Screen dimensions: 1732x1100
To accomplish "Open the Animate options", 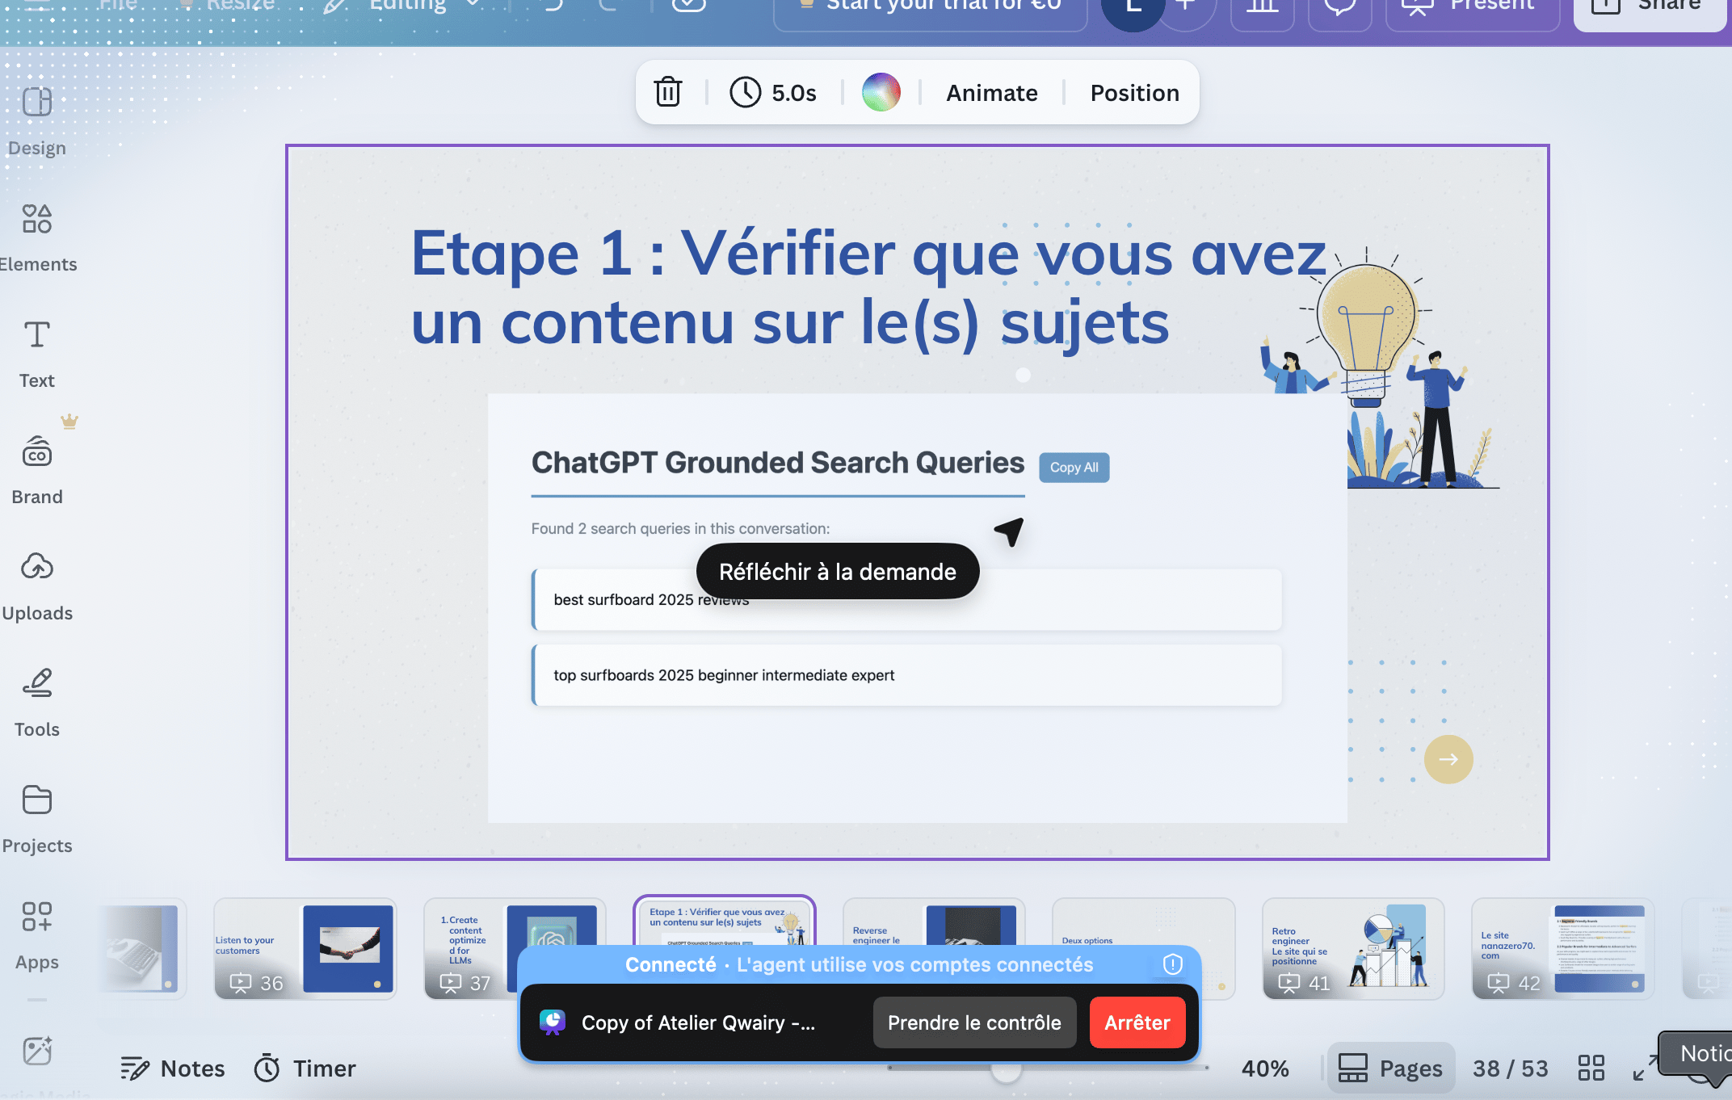I will tap(991, 92).
